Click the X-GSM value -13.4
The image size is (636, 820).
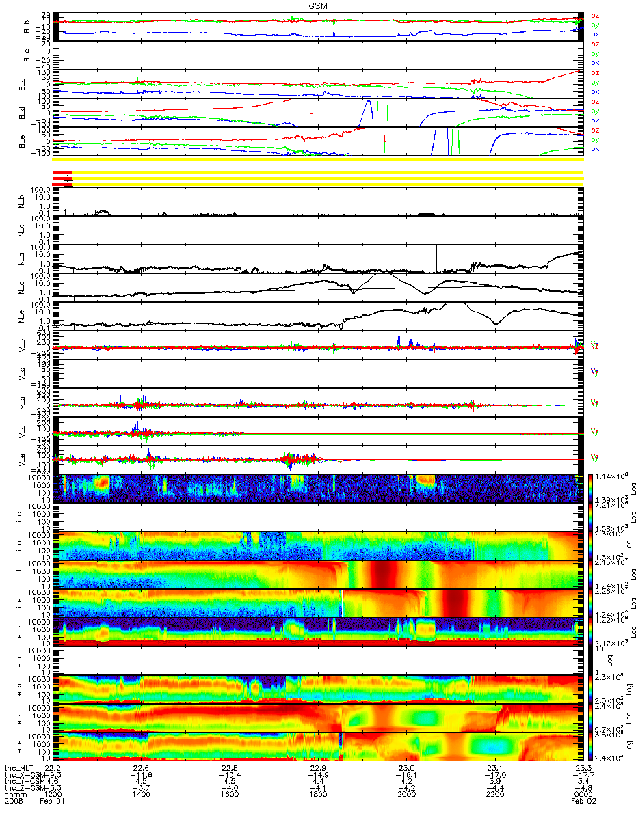click(x=229, y=776)
